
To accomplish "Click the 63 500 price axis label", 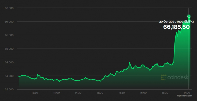I will click(9, 90).
